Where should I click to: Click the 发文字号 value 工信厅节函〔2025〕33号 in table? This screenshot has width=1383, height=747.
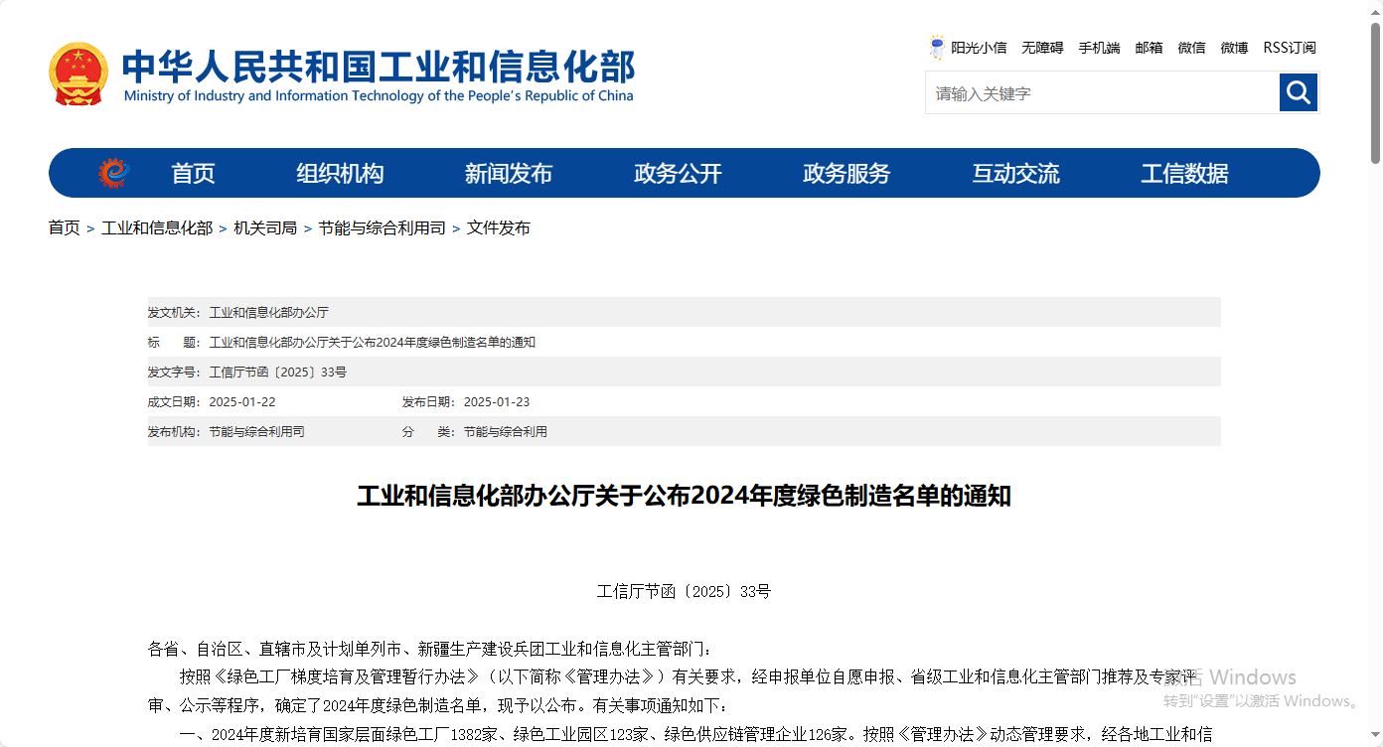pos(277,372)
